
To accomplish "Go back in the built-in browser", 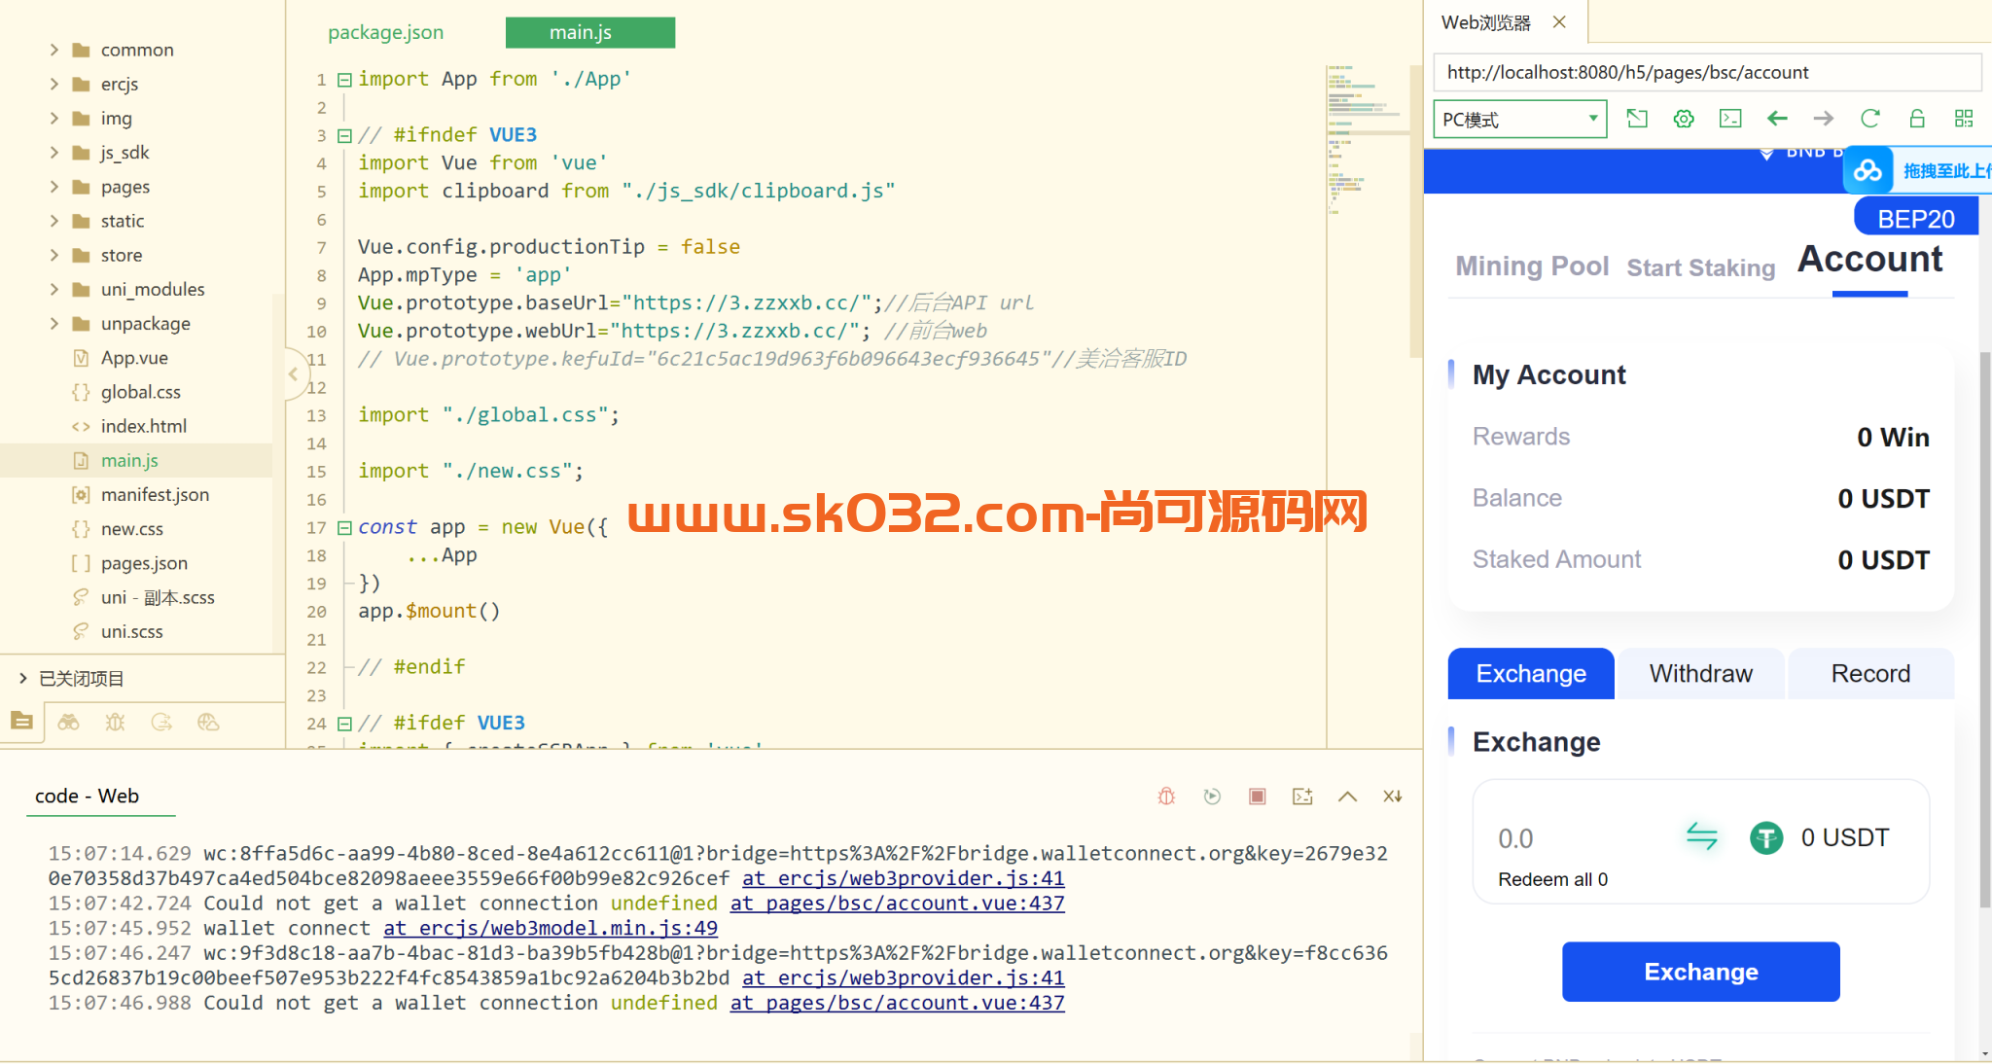I will tap(1777, 119).
